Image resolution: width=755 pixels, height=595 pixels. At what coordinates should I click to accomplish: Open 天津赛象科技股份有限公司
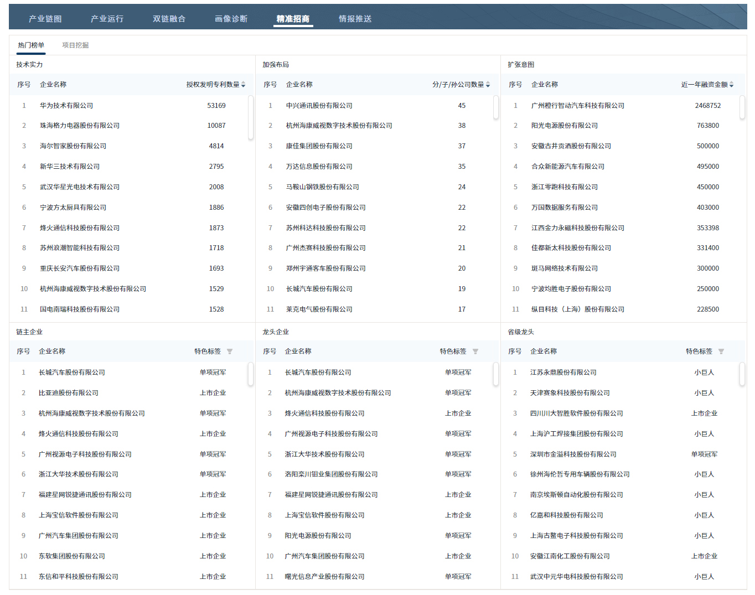[570, 393]
